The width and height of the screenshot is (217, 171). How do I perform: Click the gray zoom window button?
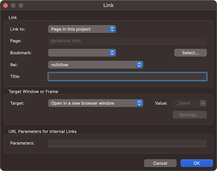coord(21,5)
